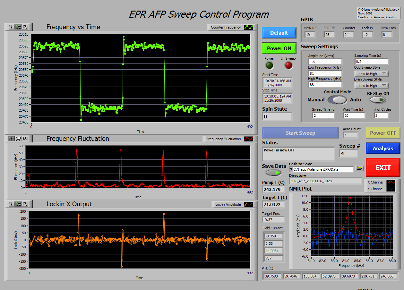The image size is (404, 290).
Task: Click Counter GPIB address field
Action: [348, 35]
